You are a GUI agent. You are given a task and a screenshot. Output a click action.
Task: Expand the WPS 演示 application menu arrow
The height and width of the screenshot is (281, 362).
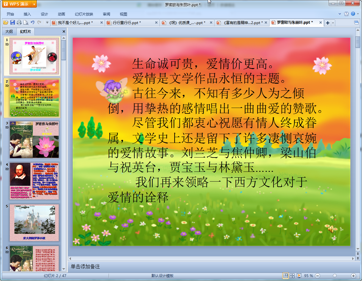[x=34, y=4]
